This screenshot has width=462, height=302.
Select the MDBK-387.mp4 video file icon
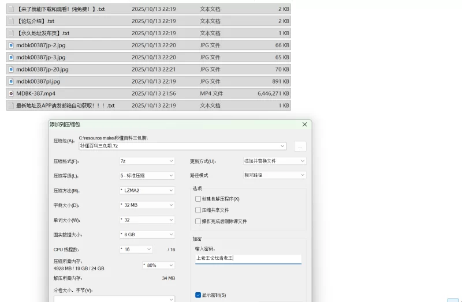pyautogui.click(x=11, y=93)
